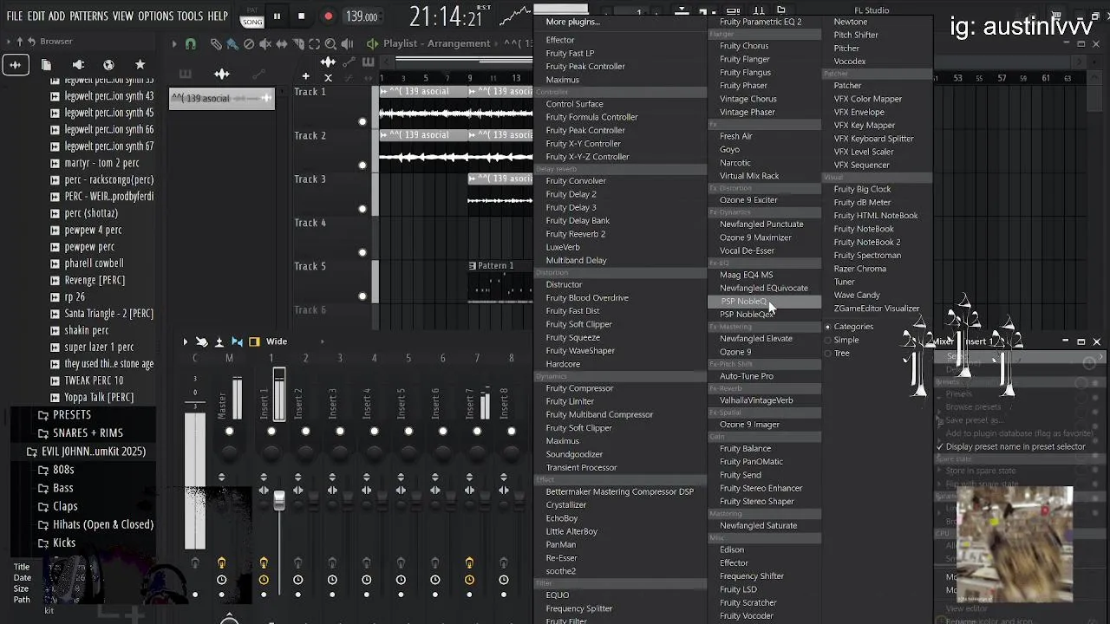Pause playback in the transport bar
This screenshot has height=624, width=1110.
coord(277,16)
